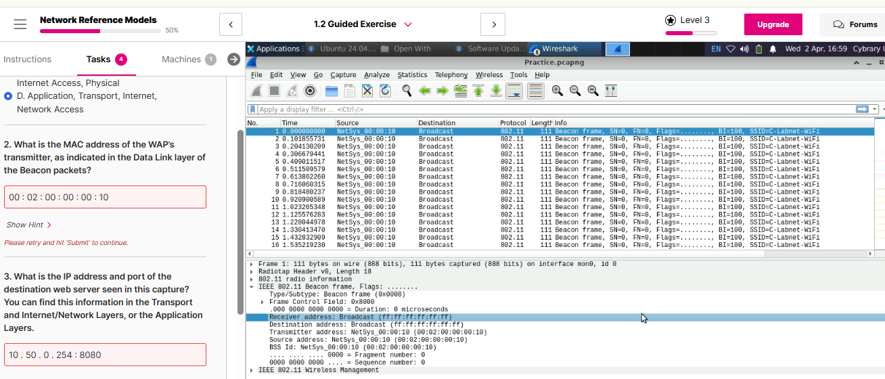Open the 1.2 Guided Exercise dropdown
Viewport: 885px width, 379px height.
pyautogui.click(x=408, y=24)
